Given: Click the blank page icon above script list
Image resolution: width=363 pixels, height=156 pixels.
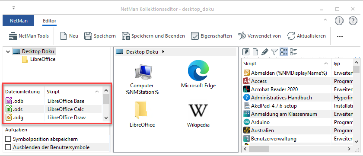Looking at the screenshot, I should [x=255, y=52].
